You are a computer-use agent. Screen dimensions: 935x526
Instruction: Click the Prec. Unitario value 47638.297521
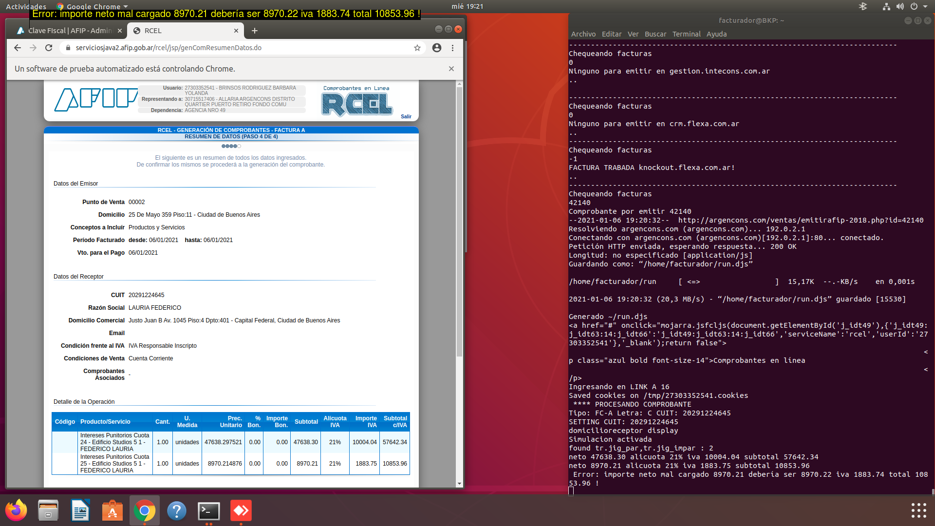pos(223,442)
